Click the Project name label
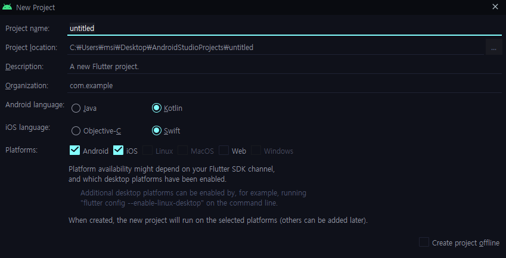 tap(27, 29)
